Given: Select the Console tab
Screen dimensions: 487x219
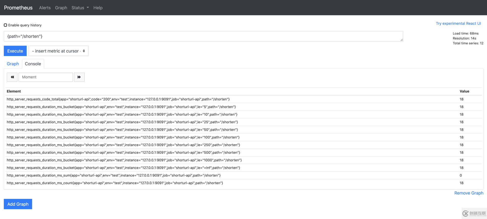Looking at the screenshot, I should [x=33, y=64].
